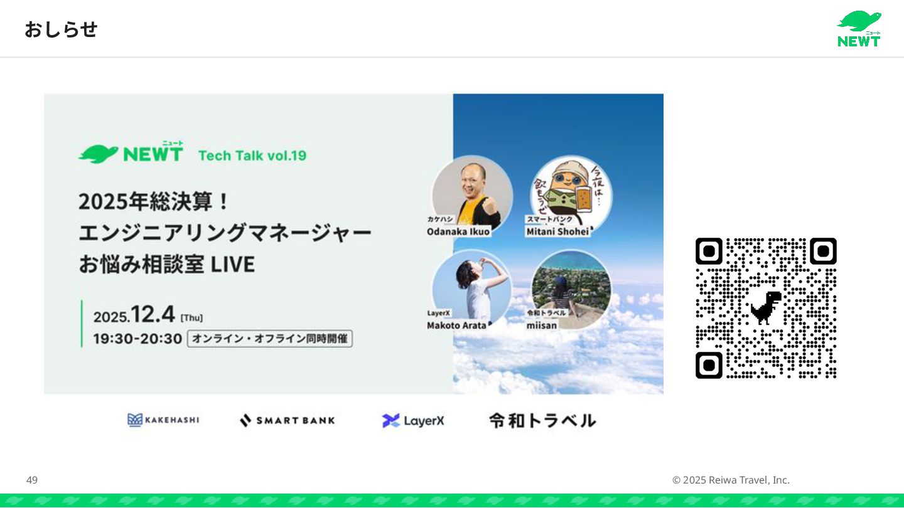Click the Makoto Arata name label
Screen dimensions: 904x508
[456, 325]
